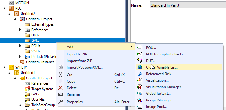Click the Recipe Manager icon
Screen dimensions: 226x110
click(140, 100)
